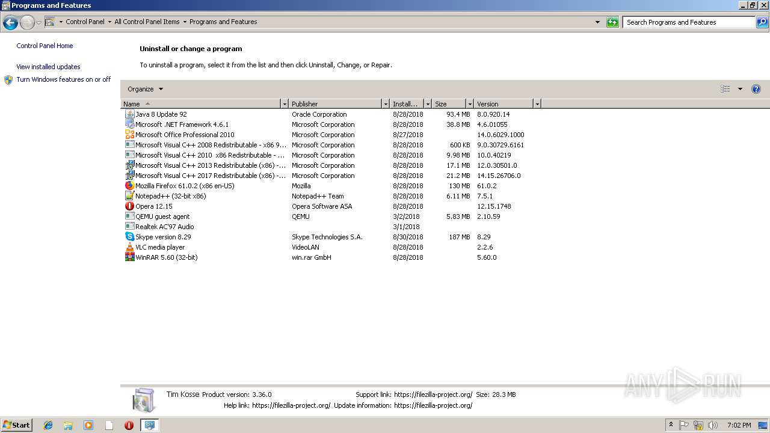Image resolution: width=770 pixels, height=433 pixels.
Task: Click the Start button
Action: click(16, 425)
